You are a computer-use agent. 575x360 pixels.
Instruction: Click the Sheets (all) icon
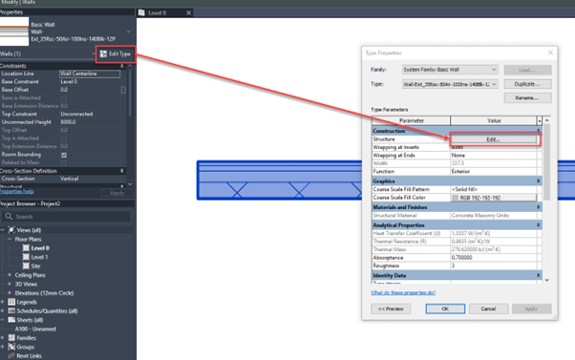pyautogui.click(x=11, y=320)
